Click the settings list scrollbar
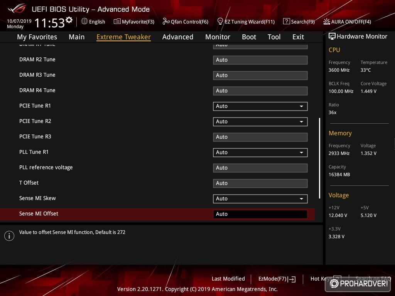 tap(319, 158)
